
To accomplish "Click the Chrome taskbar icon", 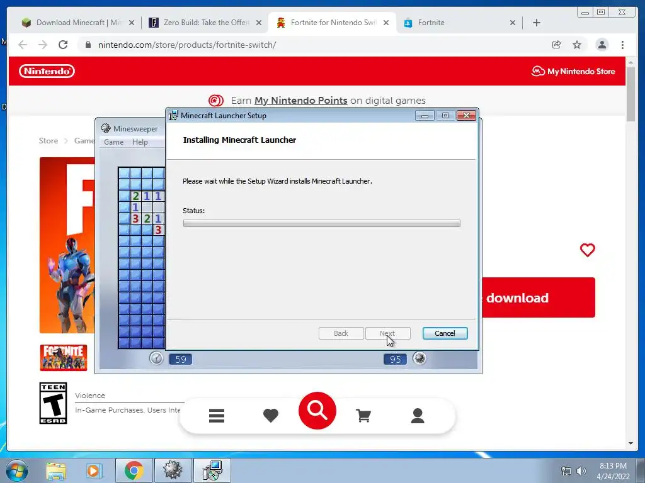I will [x=134, y=470].
